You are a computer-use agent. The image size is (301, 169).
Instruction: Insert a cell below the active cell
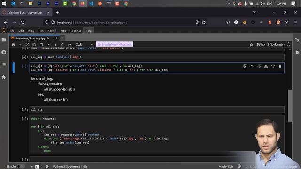[x=273, y=66]
